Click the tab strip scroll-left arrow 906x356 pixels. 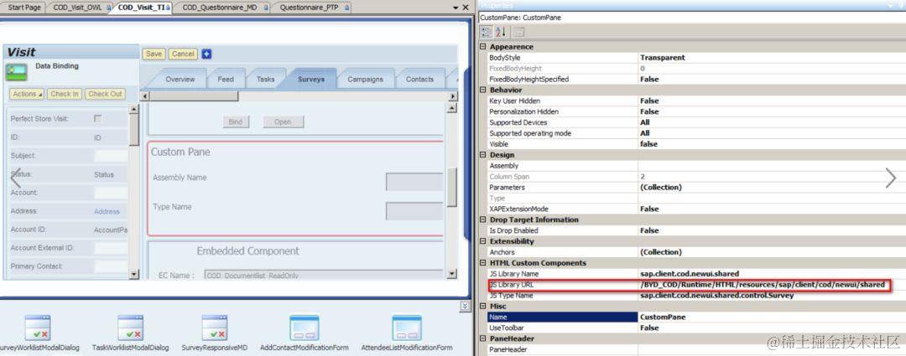click(144, 96)
